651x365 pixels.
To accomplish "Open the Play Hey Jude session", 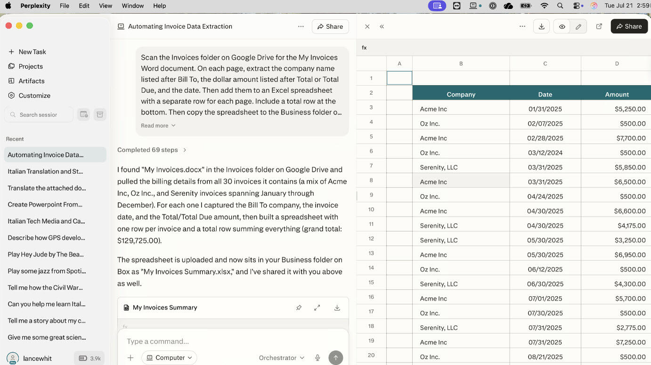I will pos(55,254).
